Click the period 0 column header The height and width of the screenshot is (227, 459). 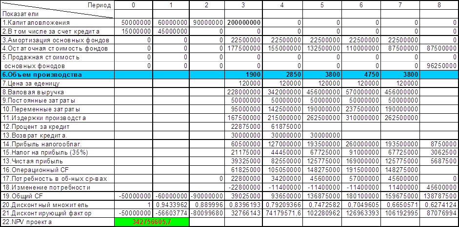pyautogui.click(x=133, y=5)
